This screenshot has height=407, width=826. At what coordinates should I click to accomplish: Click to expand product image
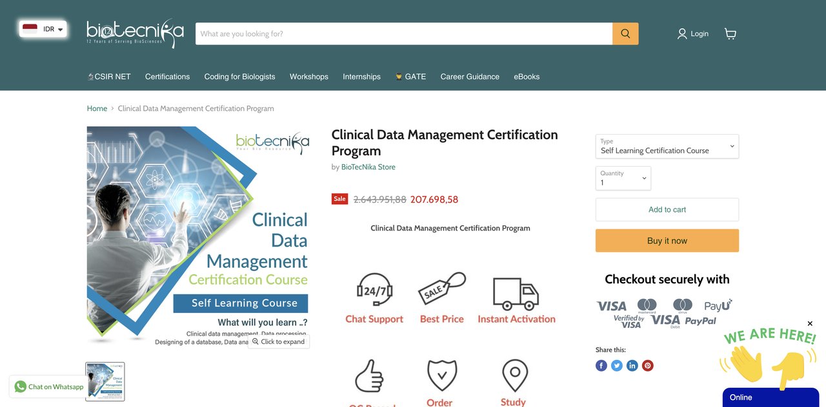point(279,341)
